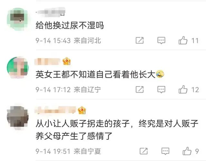Select the comment 英女王都不知道自己看着他长大
This screenshot has height=161, width=206.
(x=96, y=74)
